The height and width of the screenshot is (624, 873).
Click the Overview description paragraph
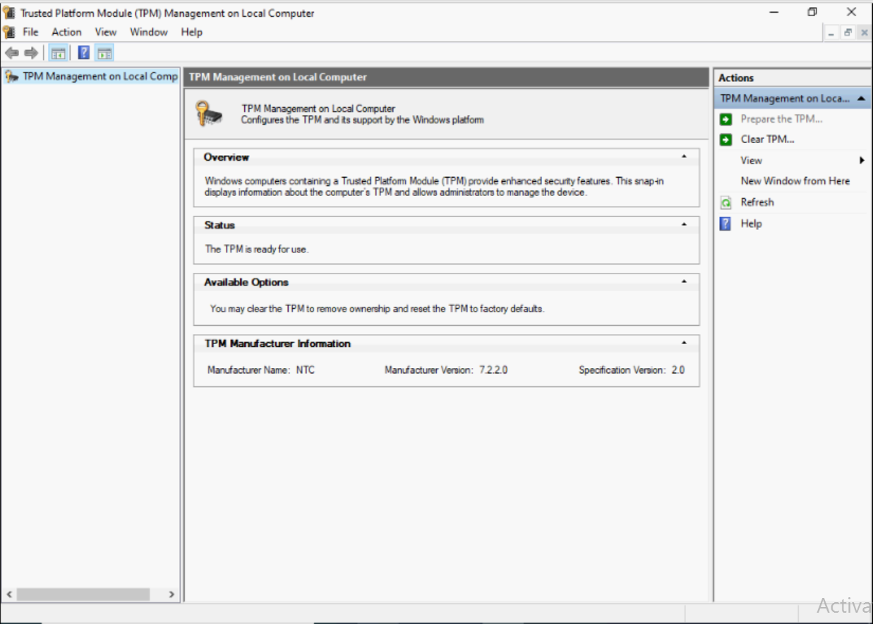(434, 186)
